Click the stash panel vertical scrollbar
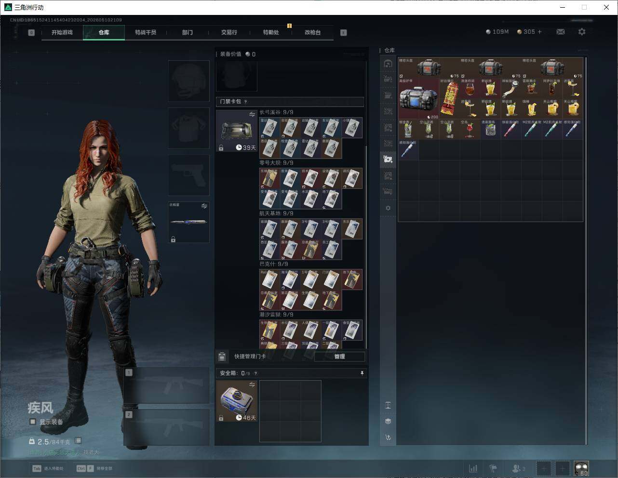The image size is (618, 478). (586, 251)
